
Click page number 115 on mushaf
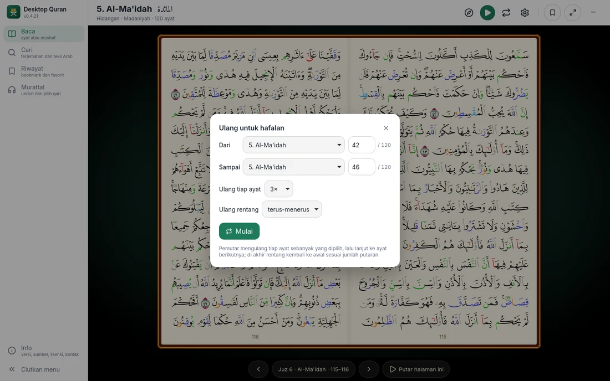[x=443, y=337]
